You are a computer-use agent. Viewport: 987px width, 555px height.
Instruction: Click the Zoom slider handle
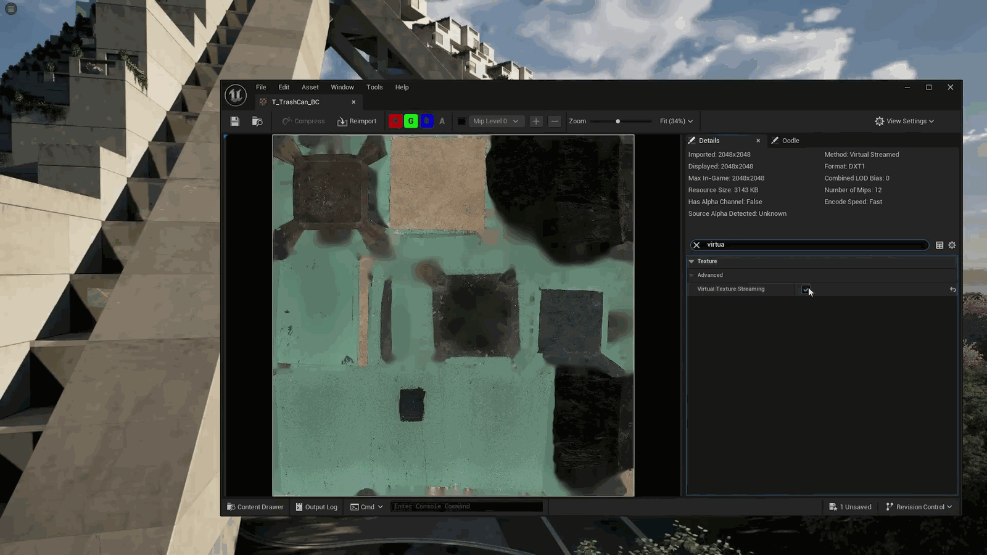pos(617,121)
